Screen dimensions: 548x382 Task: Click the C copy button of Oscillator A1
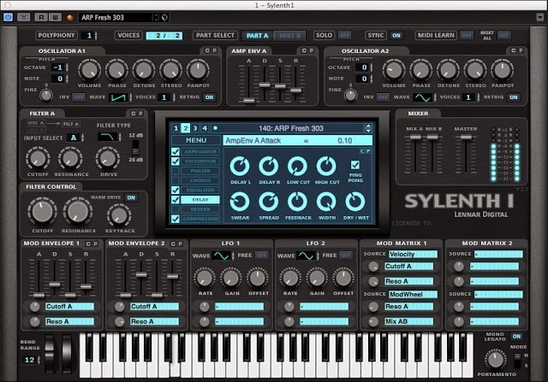207,50
